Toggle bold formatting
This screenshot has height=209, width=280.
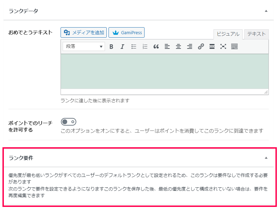click(111, 46)
